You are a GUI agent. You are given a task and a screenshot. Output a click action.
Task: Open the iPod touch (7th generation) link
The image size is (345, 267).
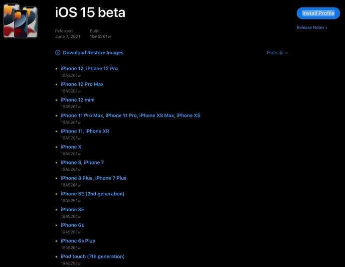click(92, 257)
